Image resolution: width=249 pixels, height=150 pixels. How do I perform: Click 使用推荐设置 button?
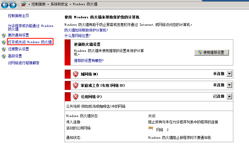[x=211, y=52]
